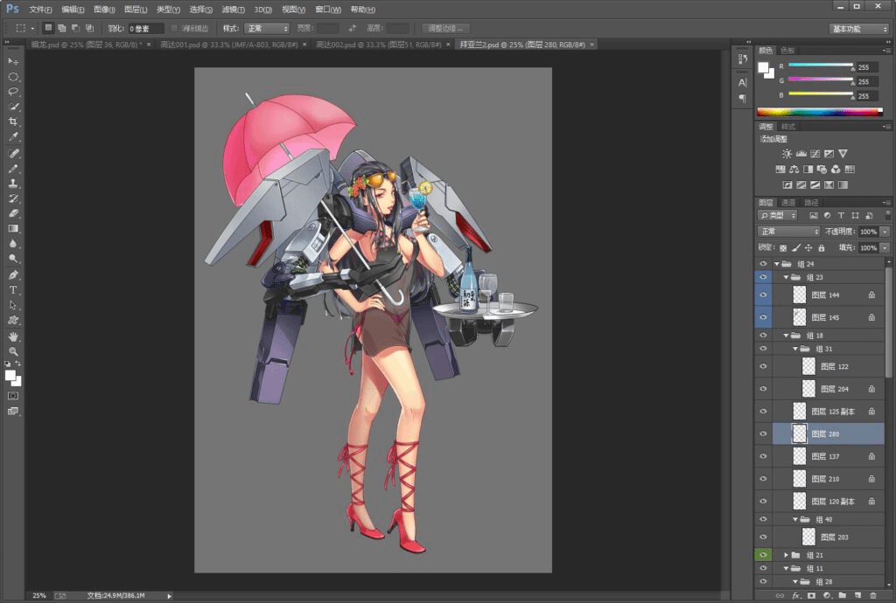
Task: Open the 图层 menu in menu bar
Action: pos(136,9)
